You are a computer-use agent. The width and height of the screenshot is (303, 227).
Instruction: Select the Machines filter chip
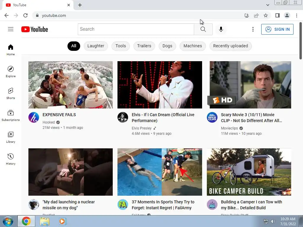(x=193, y=46)
